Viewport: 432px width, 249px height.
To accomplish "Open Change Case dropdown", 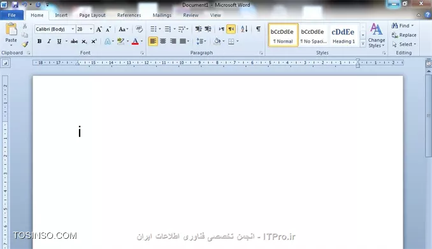I will click(x=123, y=29).
